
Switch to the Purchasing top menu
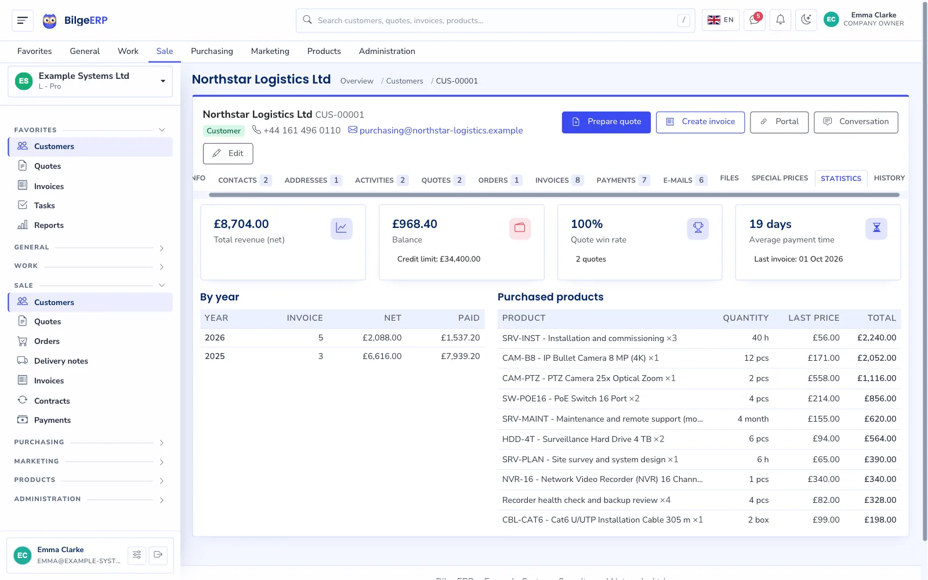[212, 51]
